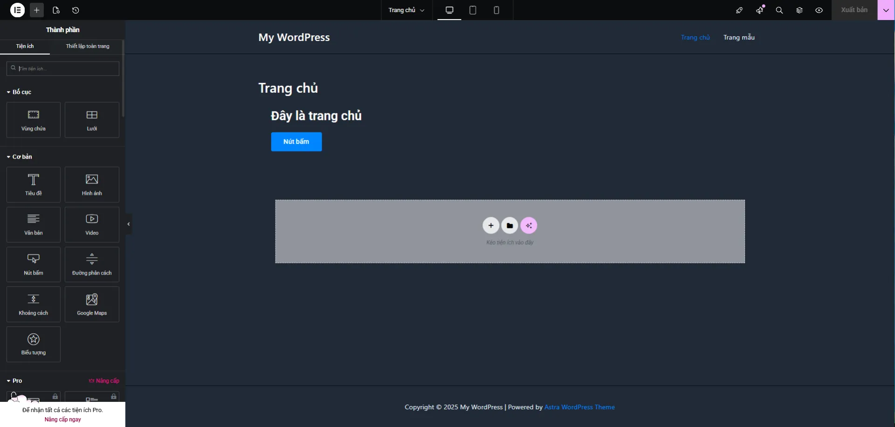
Task: Select the Video widget
Action: point(92,225)
